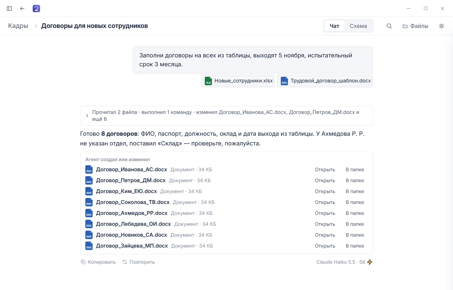The height and width of the screenshot is (290, 453).
Task: Retry the response with Повторить
Action: click(139, 262)
